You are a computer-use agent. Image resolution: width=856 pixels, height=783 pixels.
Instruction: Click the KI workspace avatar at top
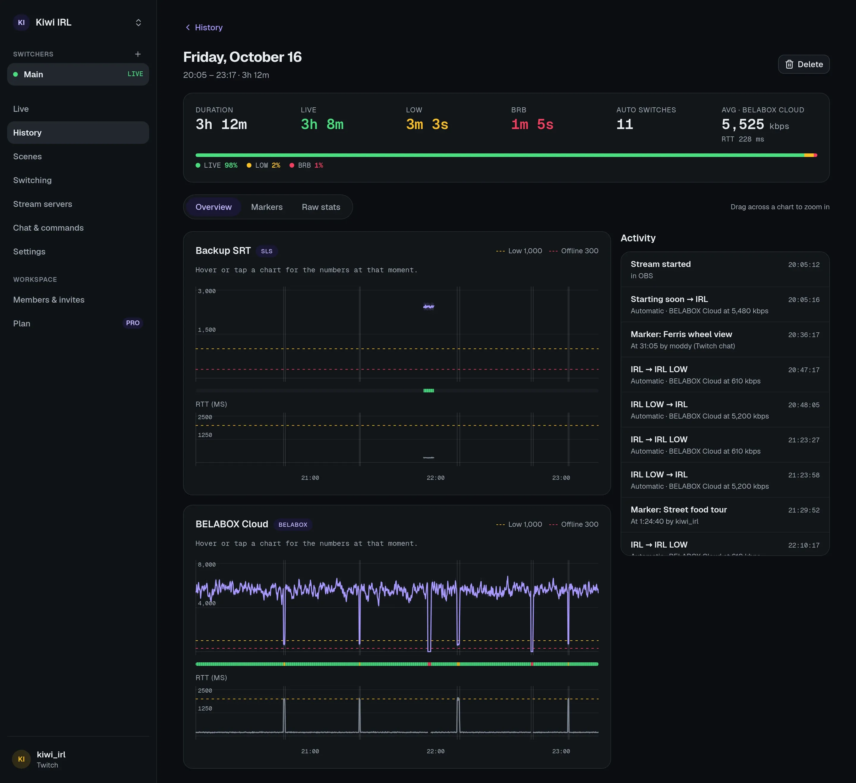click(21, 23)
